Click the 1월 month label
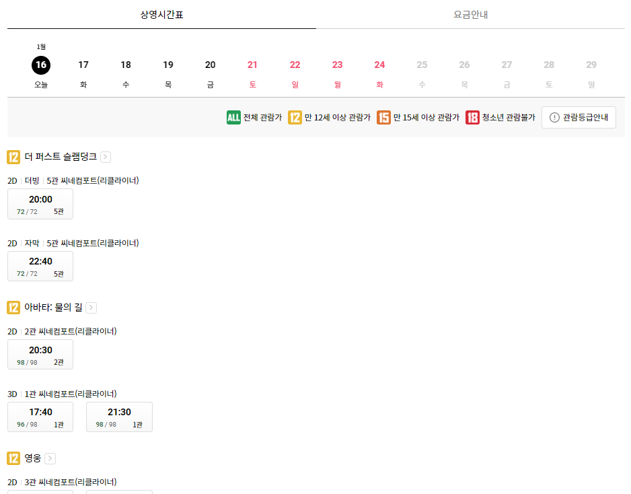 pyautogui.click(x=41, y=46)
